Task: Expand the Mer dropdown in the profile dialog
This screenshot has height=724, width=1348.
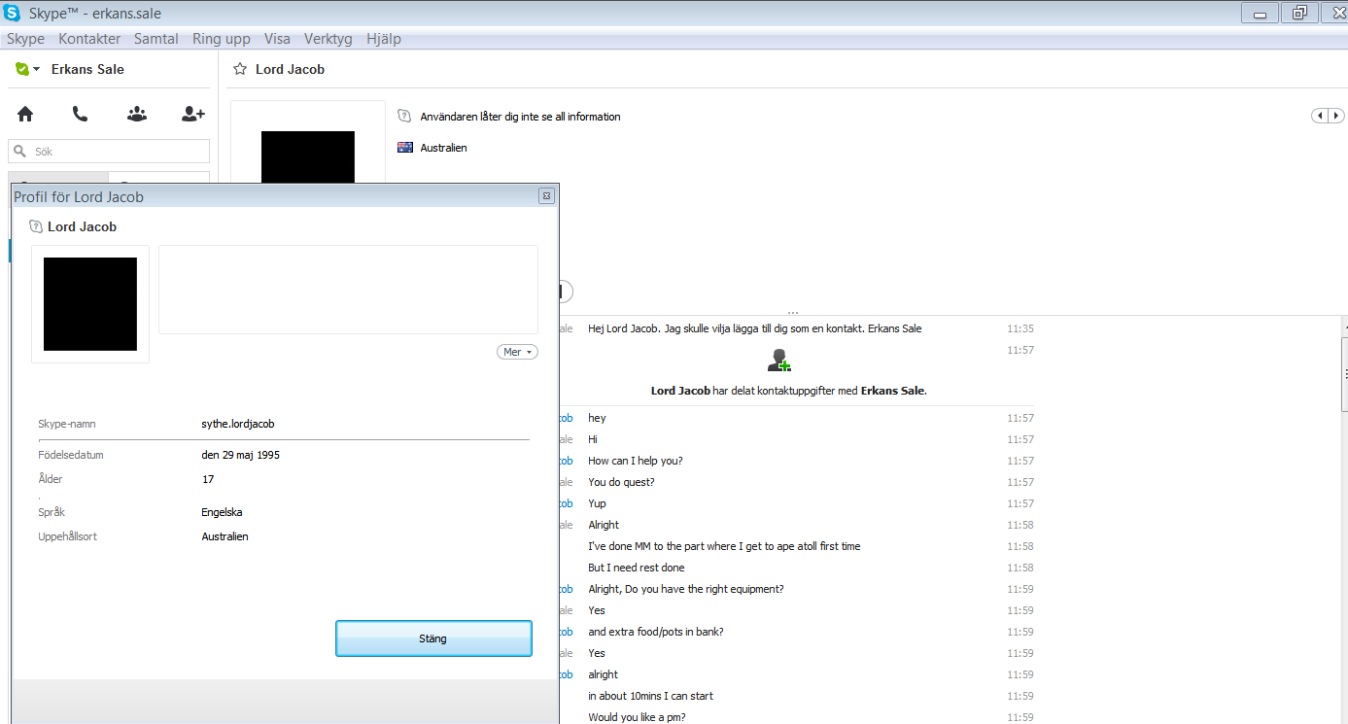Action: 517,352
